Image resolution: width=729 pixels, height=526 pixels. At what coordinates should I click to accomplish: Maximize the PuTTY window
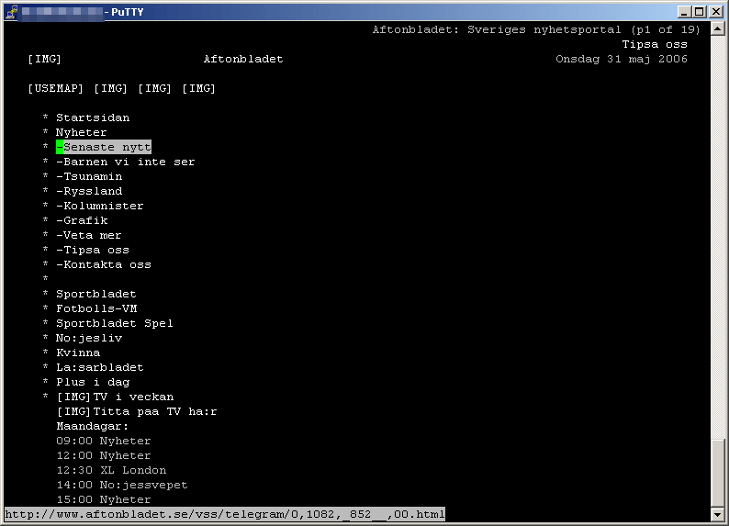point(700,12)
